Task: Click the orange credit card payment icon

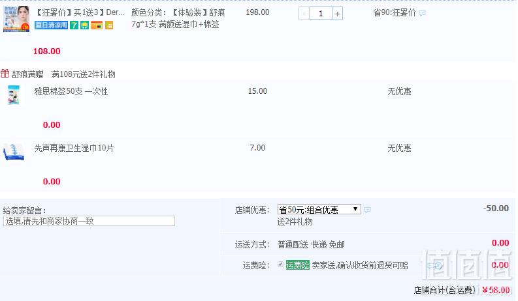Action: pos(97,25)
